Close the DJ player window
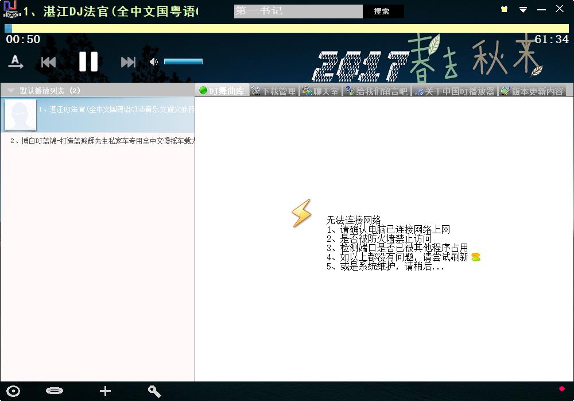574x401 pixels. coord(559,9)
